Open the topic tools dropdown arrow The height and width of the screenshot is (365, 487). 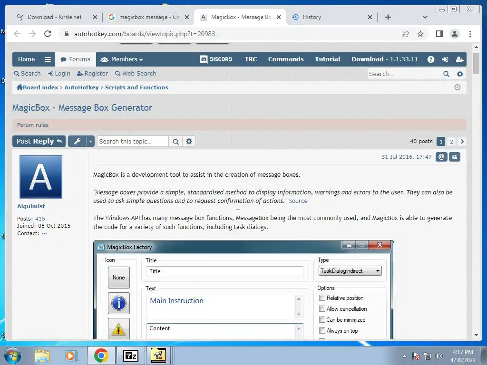pyautogui.click(x=90, y=142)
